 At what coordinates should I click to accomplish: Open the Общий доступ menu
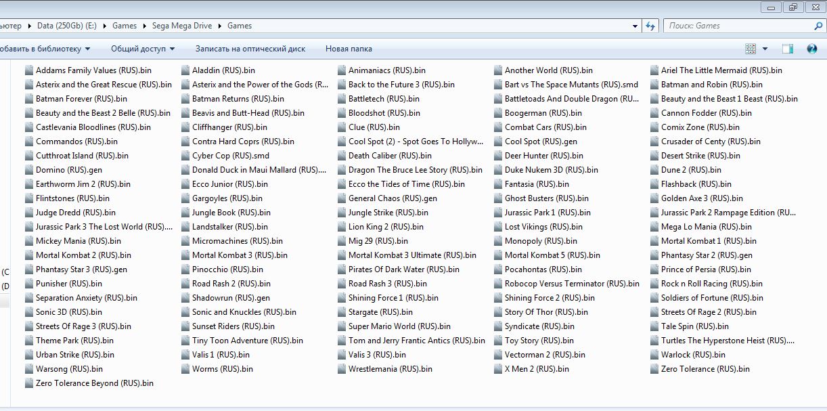tap(143, 49)
